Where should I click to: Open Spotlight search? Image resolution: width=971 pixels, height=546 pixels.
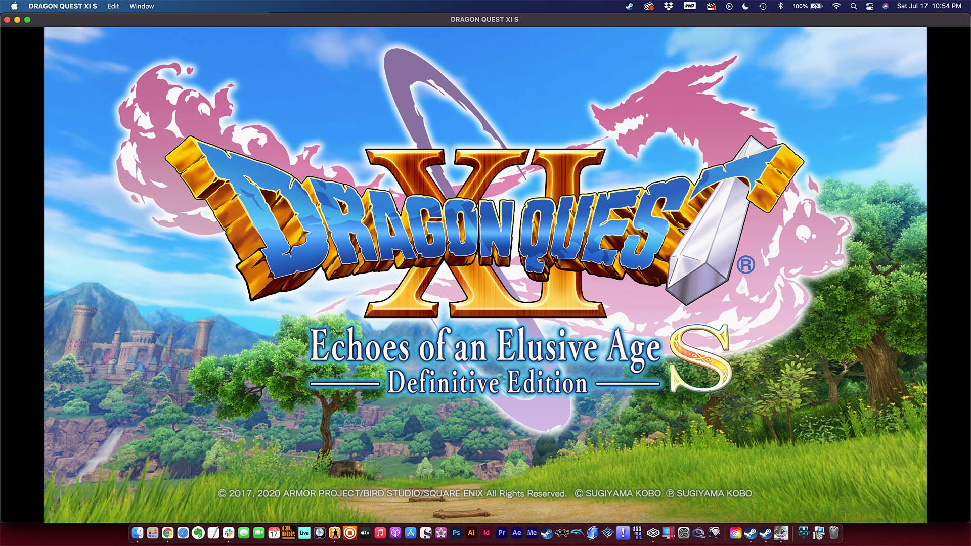[x=854, y=6]
